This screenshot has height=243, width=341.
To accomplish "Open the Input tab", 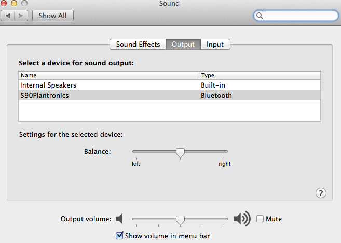I will click(215, 45).
